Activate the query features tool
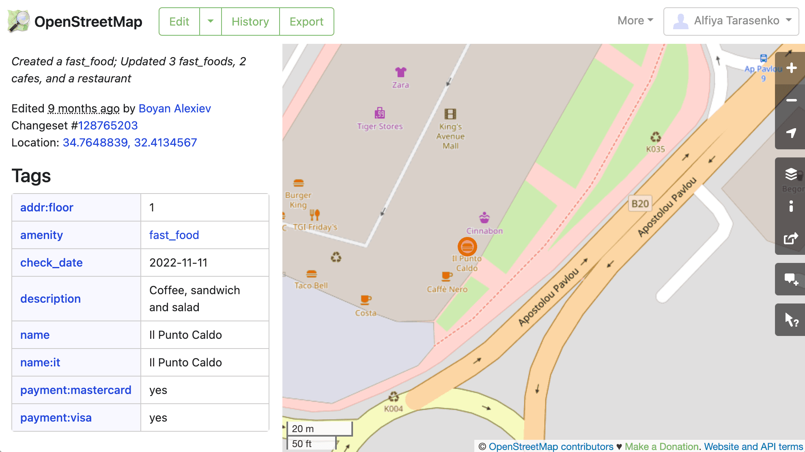 [x=791, y=320]
